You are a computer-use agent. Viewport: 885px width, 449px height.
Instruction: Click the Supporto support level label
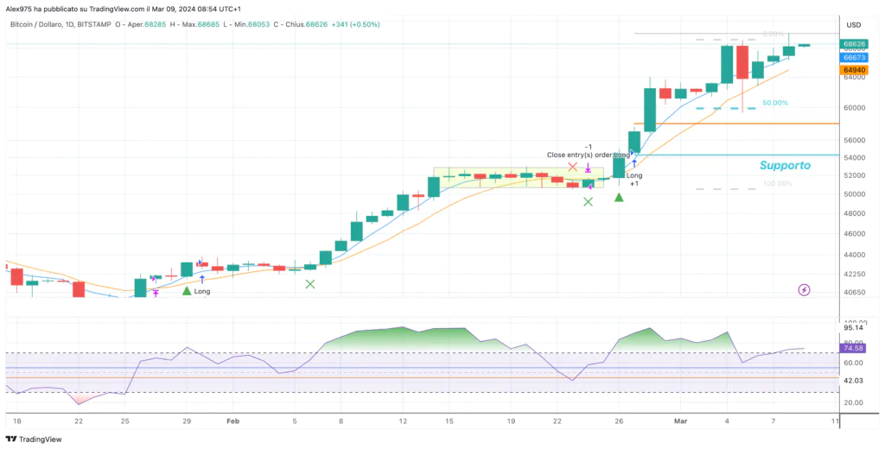pos(785,165)
